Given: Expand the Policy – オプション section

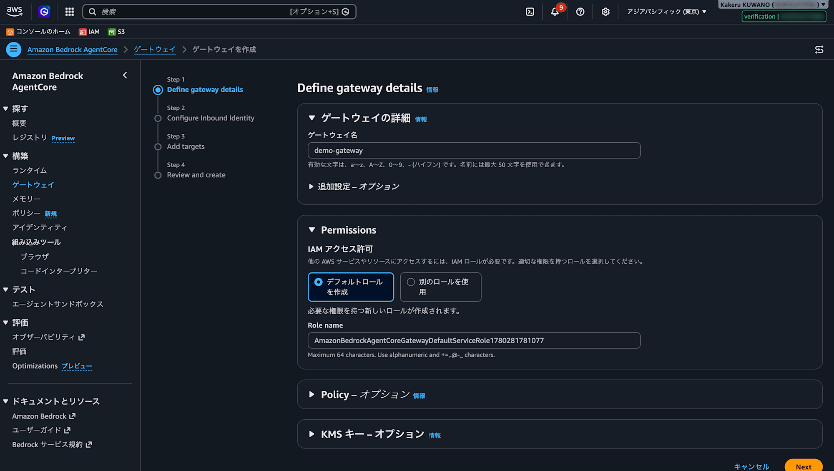Looking at the screenshot, I should (x=312, y=395).
